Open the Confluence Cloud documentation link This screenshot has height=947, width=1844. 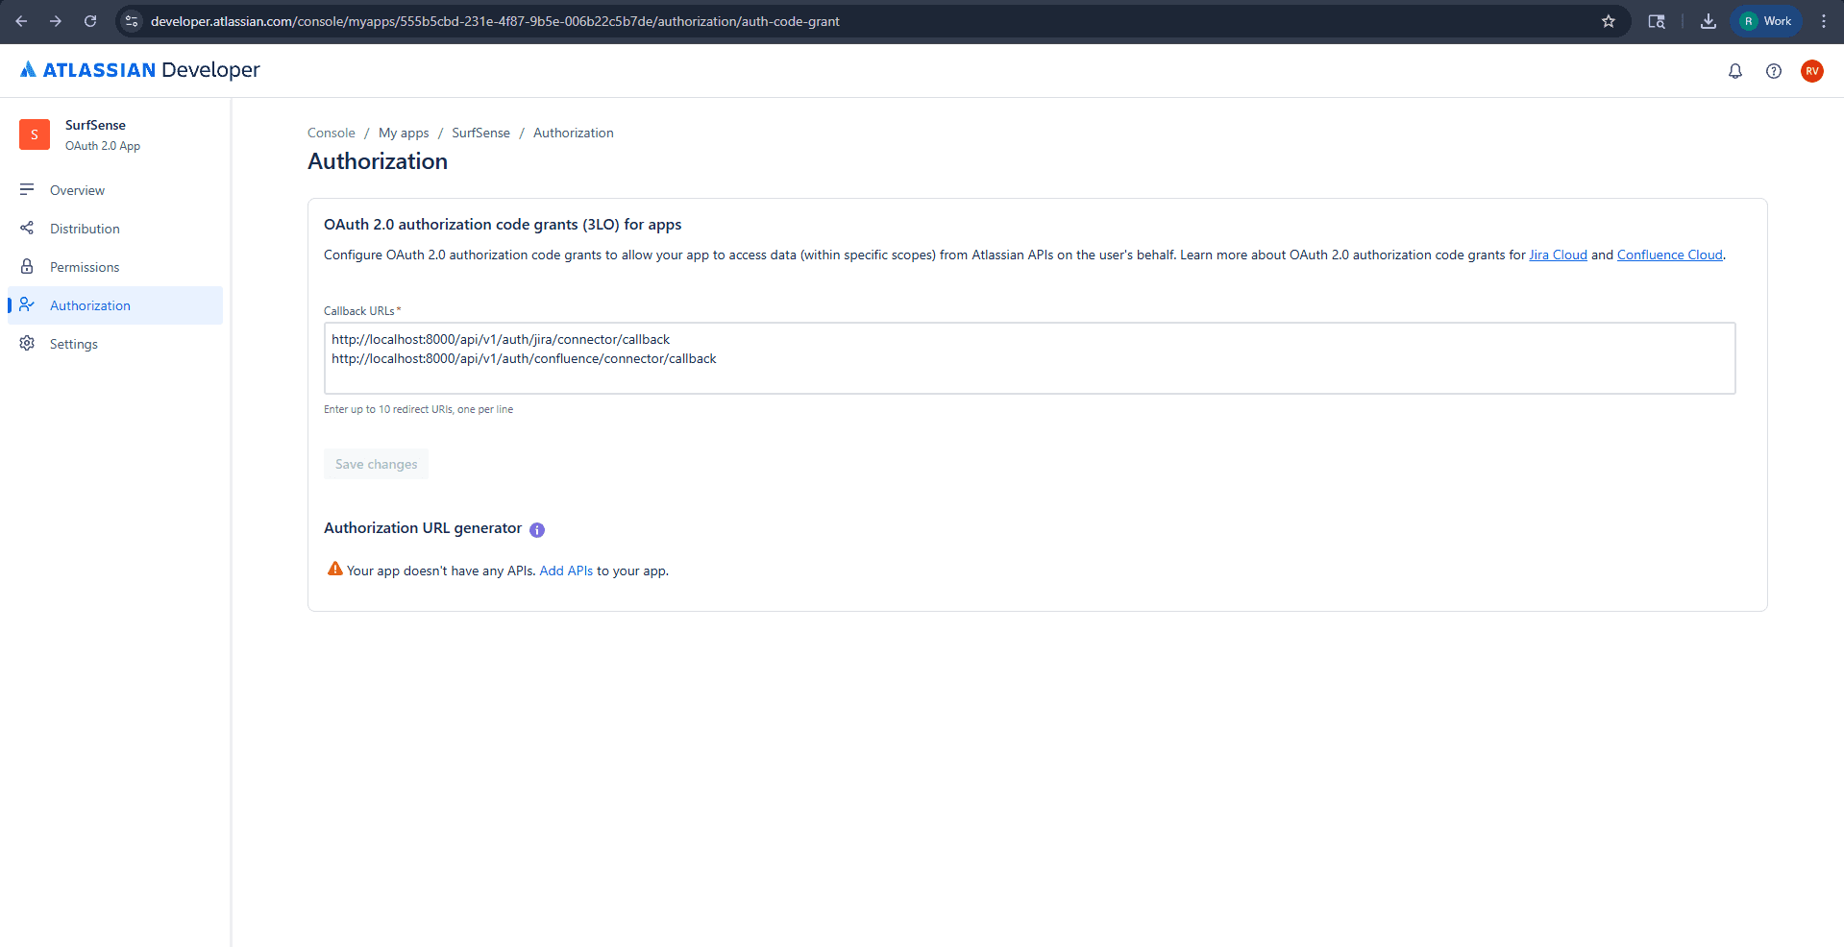pyautogui.click(x=1669, y=255)
